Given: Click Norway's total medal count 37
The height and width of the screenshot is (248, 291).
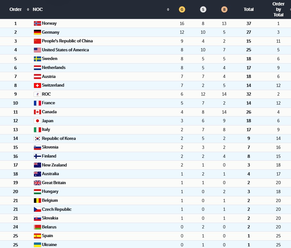Looking at the screenshot, I should (x=249, y=23).
